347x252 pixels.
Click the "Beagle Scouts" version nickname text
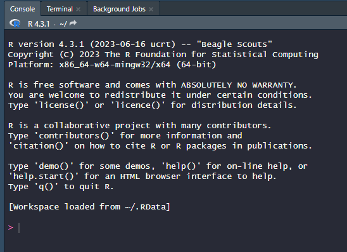click(x=234, y=44)
